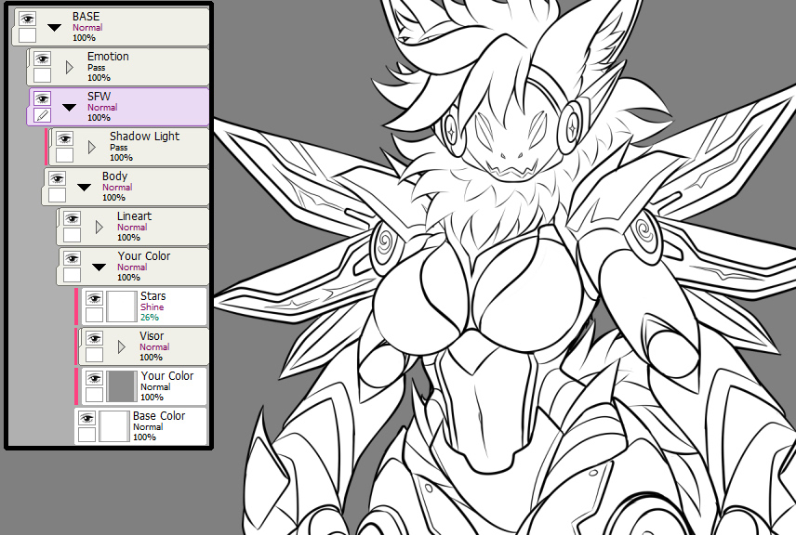
Task: Select the Stars layer thumbnail
Action: pos(121,307)
